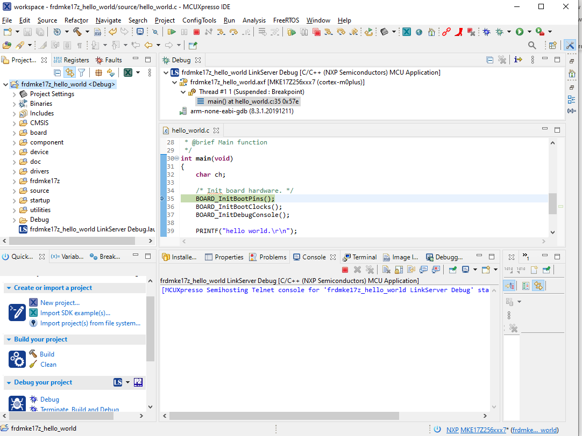Click the editor vertical scrollbar
Image resolution: width=582 pixels, height=436 pixels.
[x=552, y=204]
